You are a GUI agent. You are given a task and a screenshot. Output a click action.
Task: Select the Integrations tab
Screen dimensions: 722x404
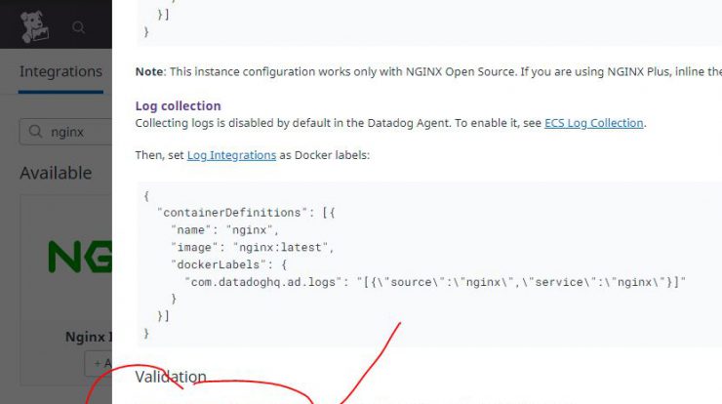tap(60, 71)
